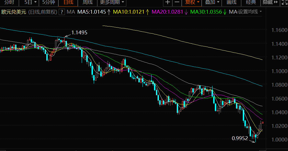
Task: Click the 1.1600 price axis label
Action: coord(279,30)
